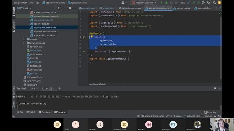Open the Git tool window
Viewport: 234px width, 131px height.
(x=20, y=112)
